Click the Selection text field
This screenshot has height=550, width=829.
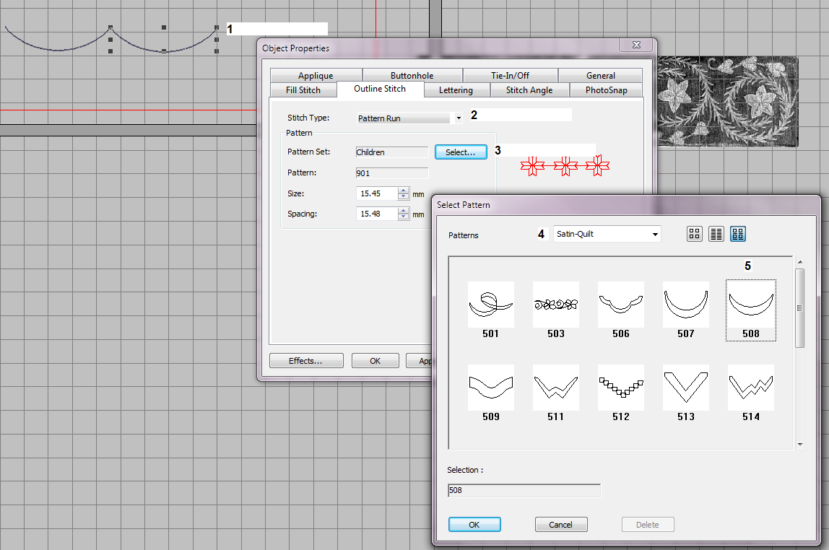[524, 491]
